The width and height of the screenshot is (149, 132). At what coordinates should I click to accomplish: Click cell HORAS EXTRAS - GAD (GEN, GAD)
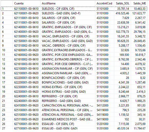[68, 92]
